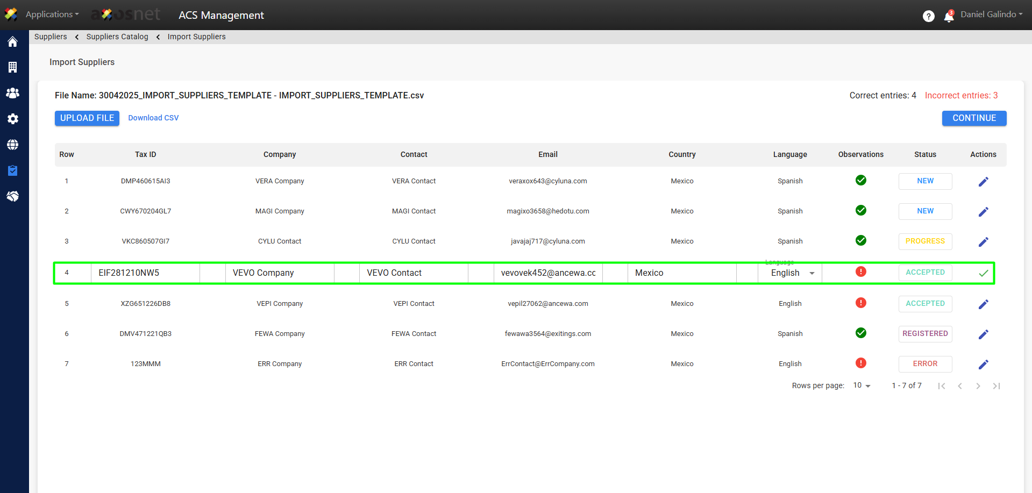
Task: Click red error observation for row 4
Action: click(x=861, y=271)
